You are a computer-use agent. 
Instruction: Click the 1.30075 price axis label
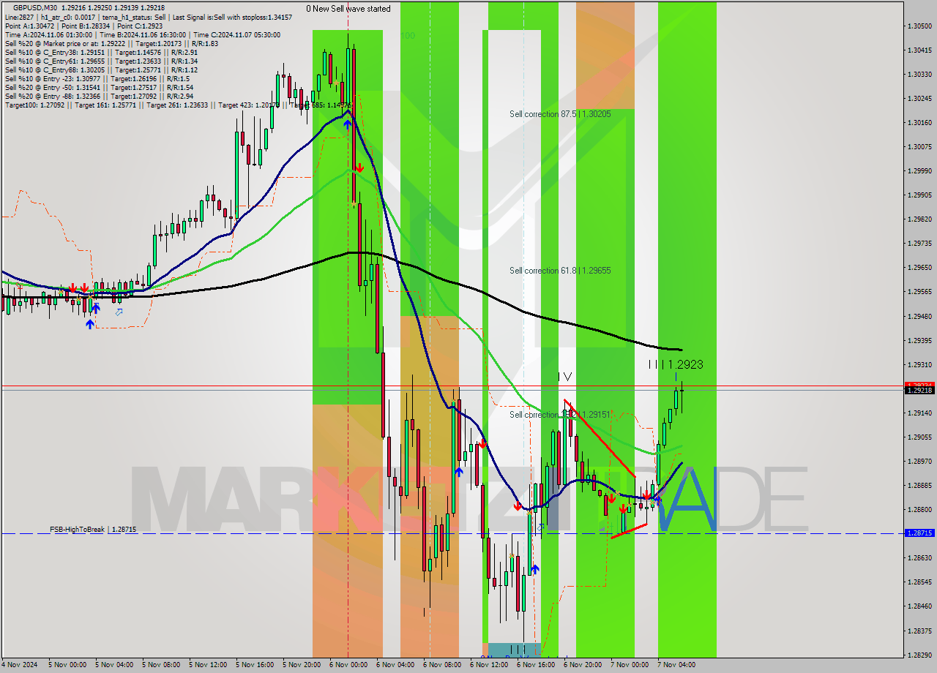pyautogui.click(x=919, y=146)
